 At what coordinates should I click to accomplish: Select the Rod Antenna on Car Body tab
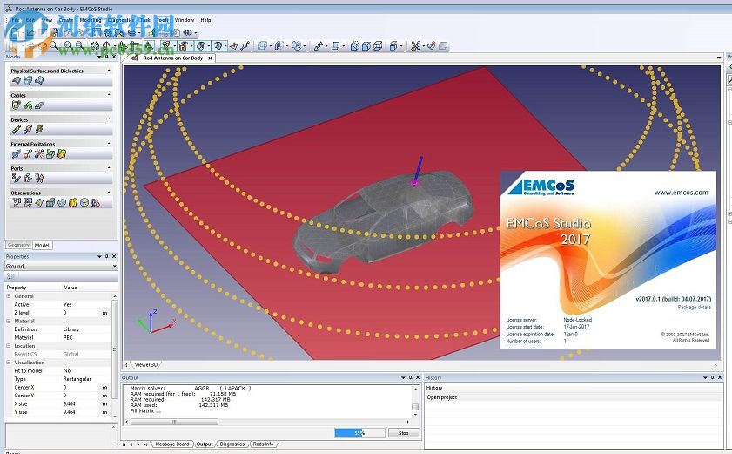(x=172, y=58)
